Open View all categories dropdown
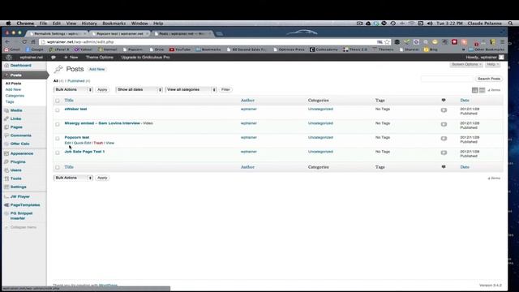Image resolution: width=519 pixels, height=292 pixels. pos(191,90)
